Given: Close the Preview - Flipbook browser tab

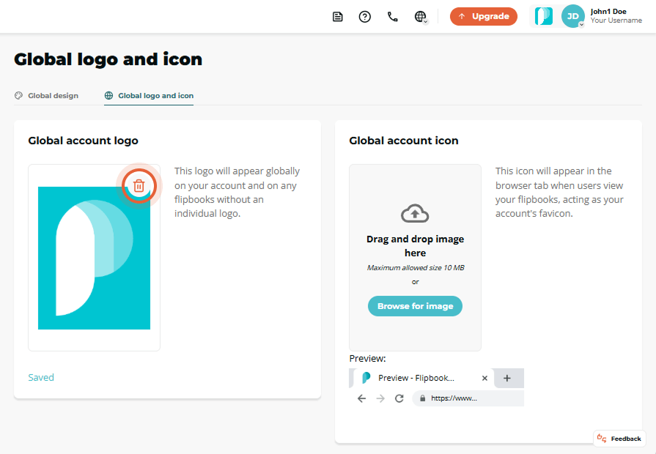Looking at the screenshot, I should (484, 378).
